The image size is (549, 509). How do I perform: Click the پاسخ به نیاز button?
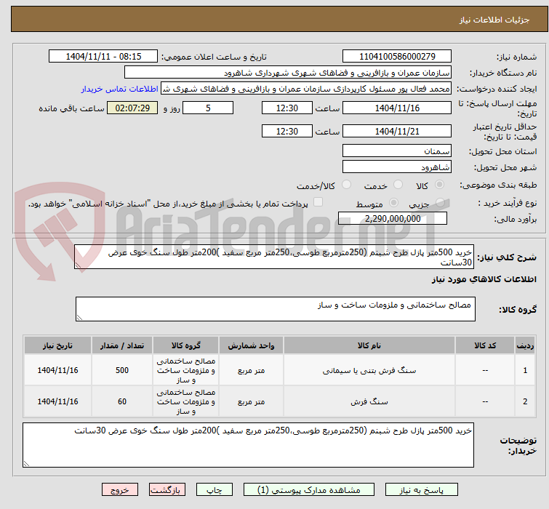[x=422, y=489]
